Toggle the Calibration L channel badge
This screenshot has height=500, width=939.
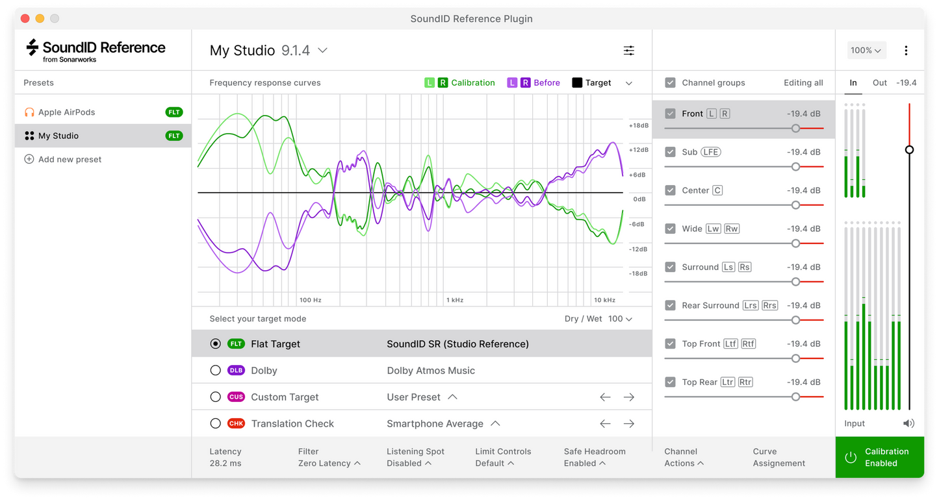[430, 82]
